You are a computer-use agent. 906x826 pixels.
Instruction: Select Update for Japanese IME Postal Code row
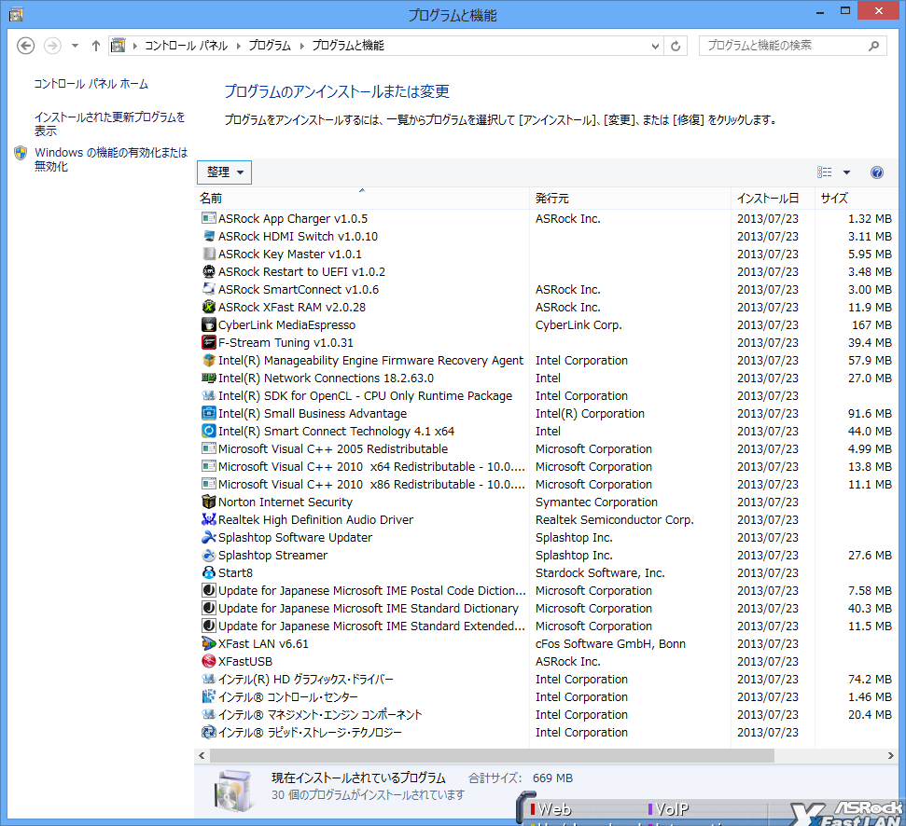pyautogui.click(x=546, y=590)
